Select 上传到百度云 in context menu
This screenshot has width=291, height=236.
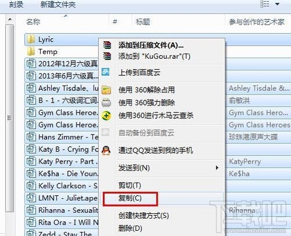(x=140, y=72)
